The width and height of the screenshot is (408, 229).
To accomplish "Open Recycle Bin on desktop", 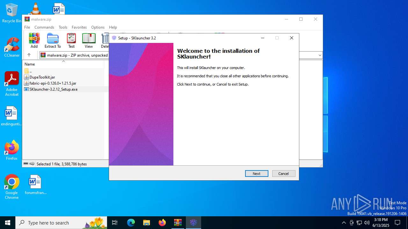I will tap(11, 13).
